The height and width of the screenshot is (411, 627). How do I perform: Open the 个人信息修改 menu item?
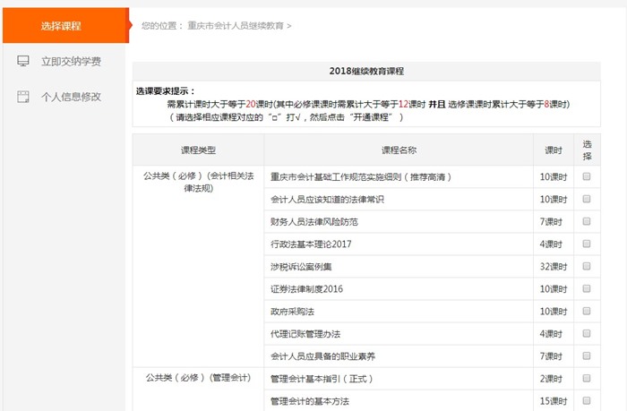[x=71, y=97]
